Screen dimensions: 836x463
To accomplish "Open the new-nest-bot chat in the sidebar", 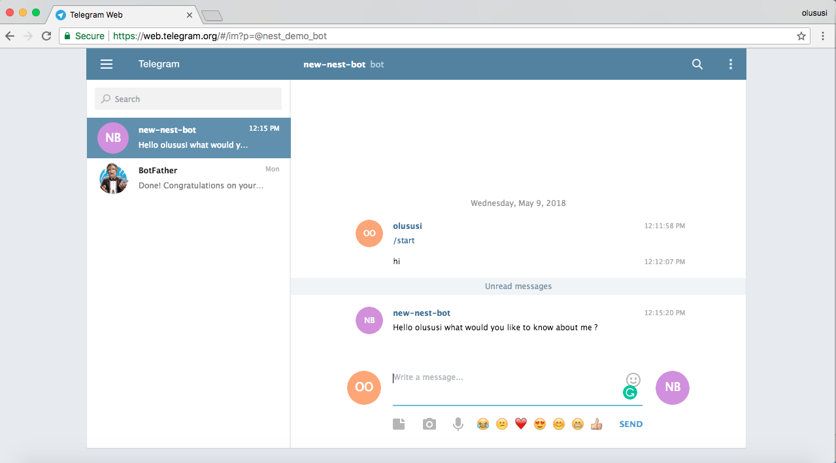I will click(x=189, y=138).
